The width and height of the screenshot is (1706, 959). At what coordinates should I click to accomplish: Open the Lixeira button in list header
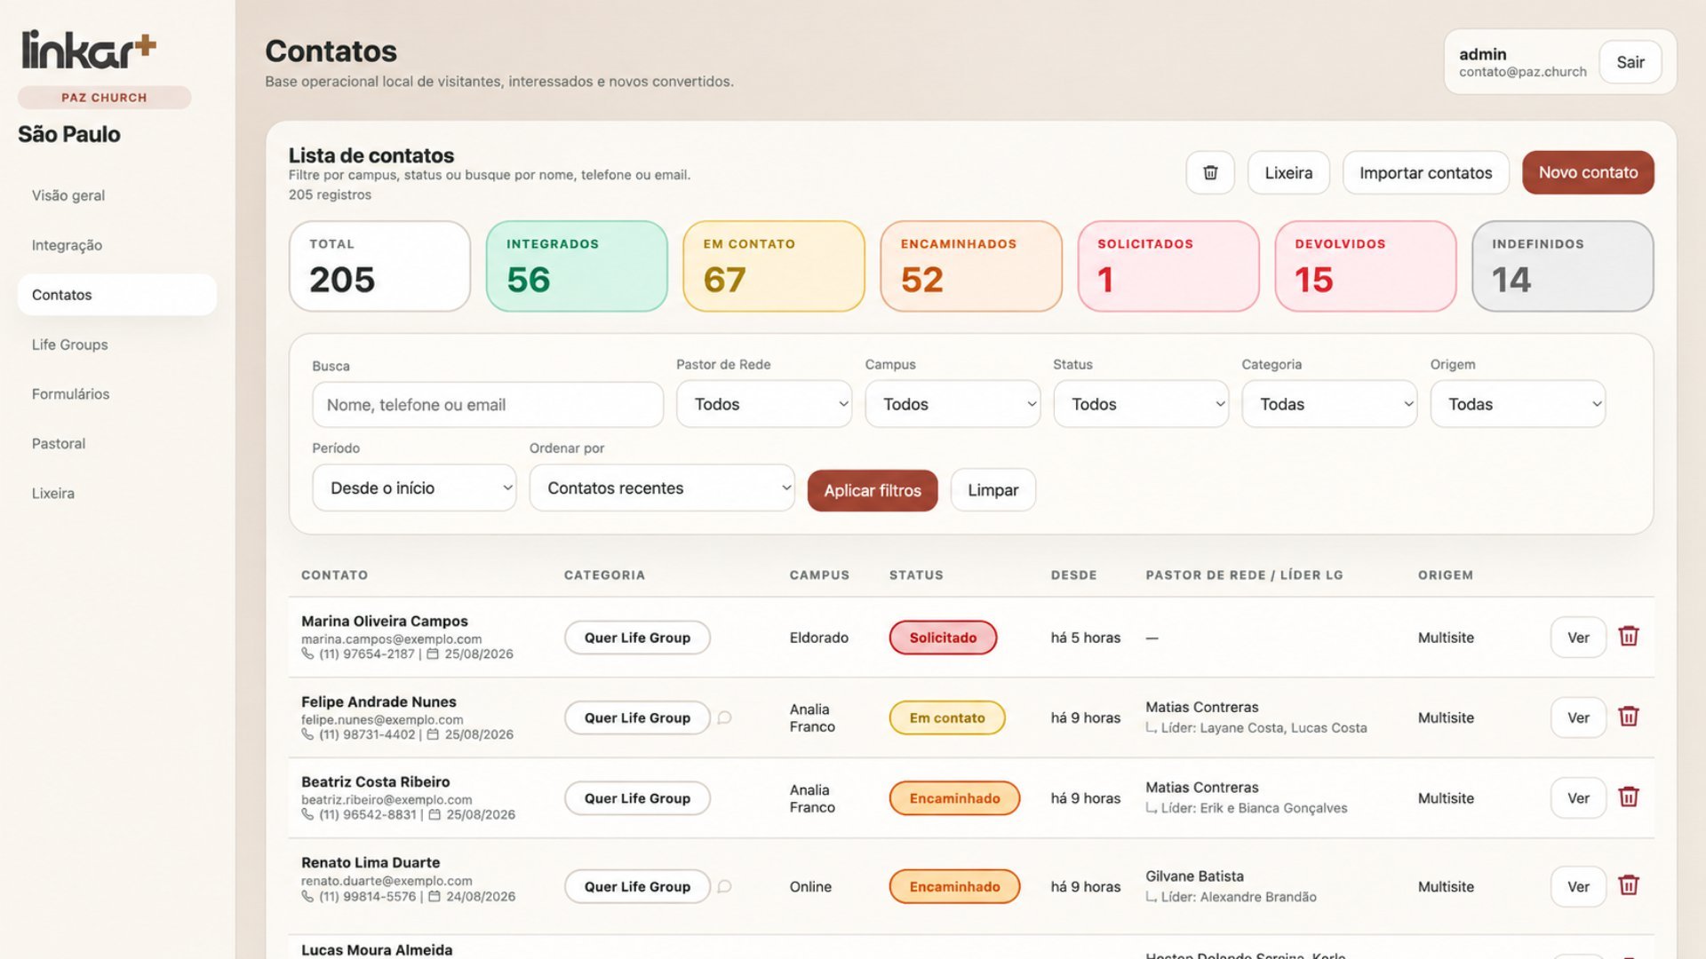(x=1288, y=172)
